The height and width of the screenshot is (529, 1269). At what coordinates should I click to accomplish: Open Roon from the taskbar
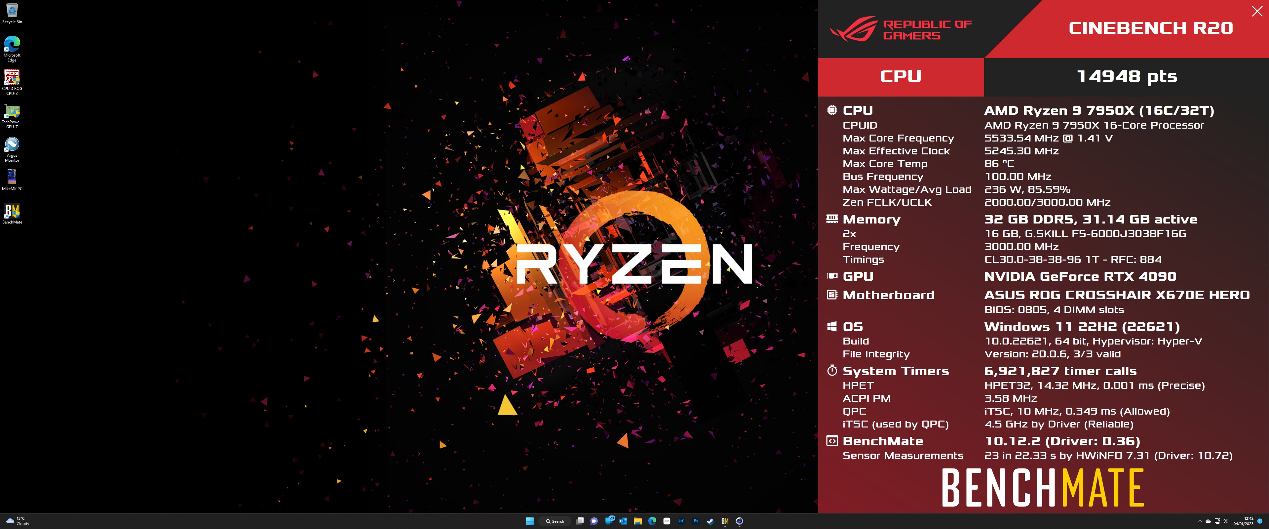tap(667, 521)
